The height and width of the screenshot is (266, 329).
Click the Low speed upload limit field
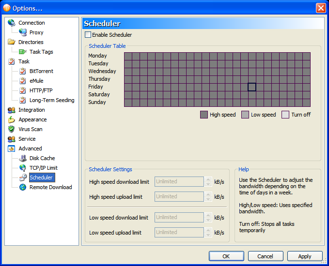179,232
